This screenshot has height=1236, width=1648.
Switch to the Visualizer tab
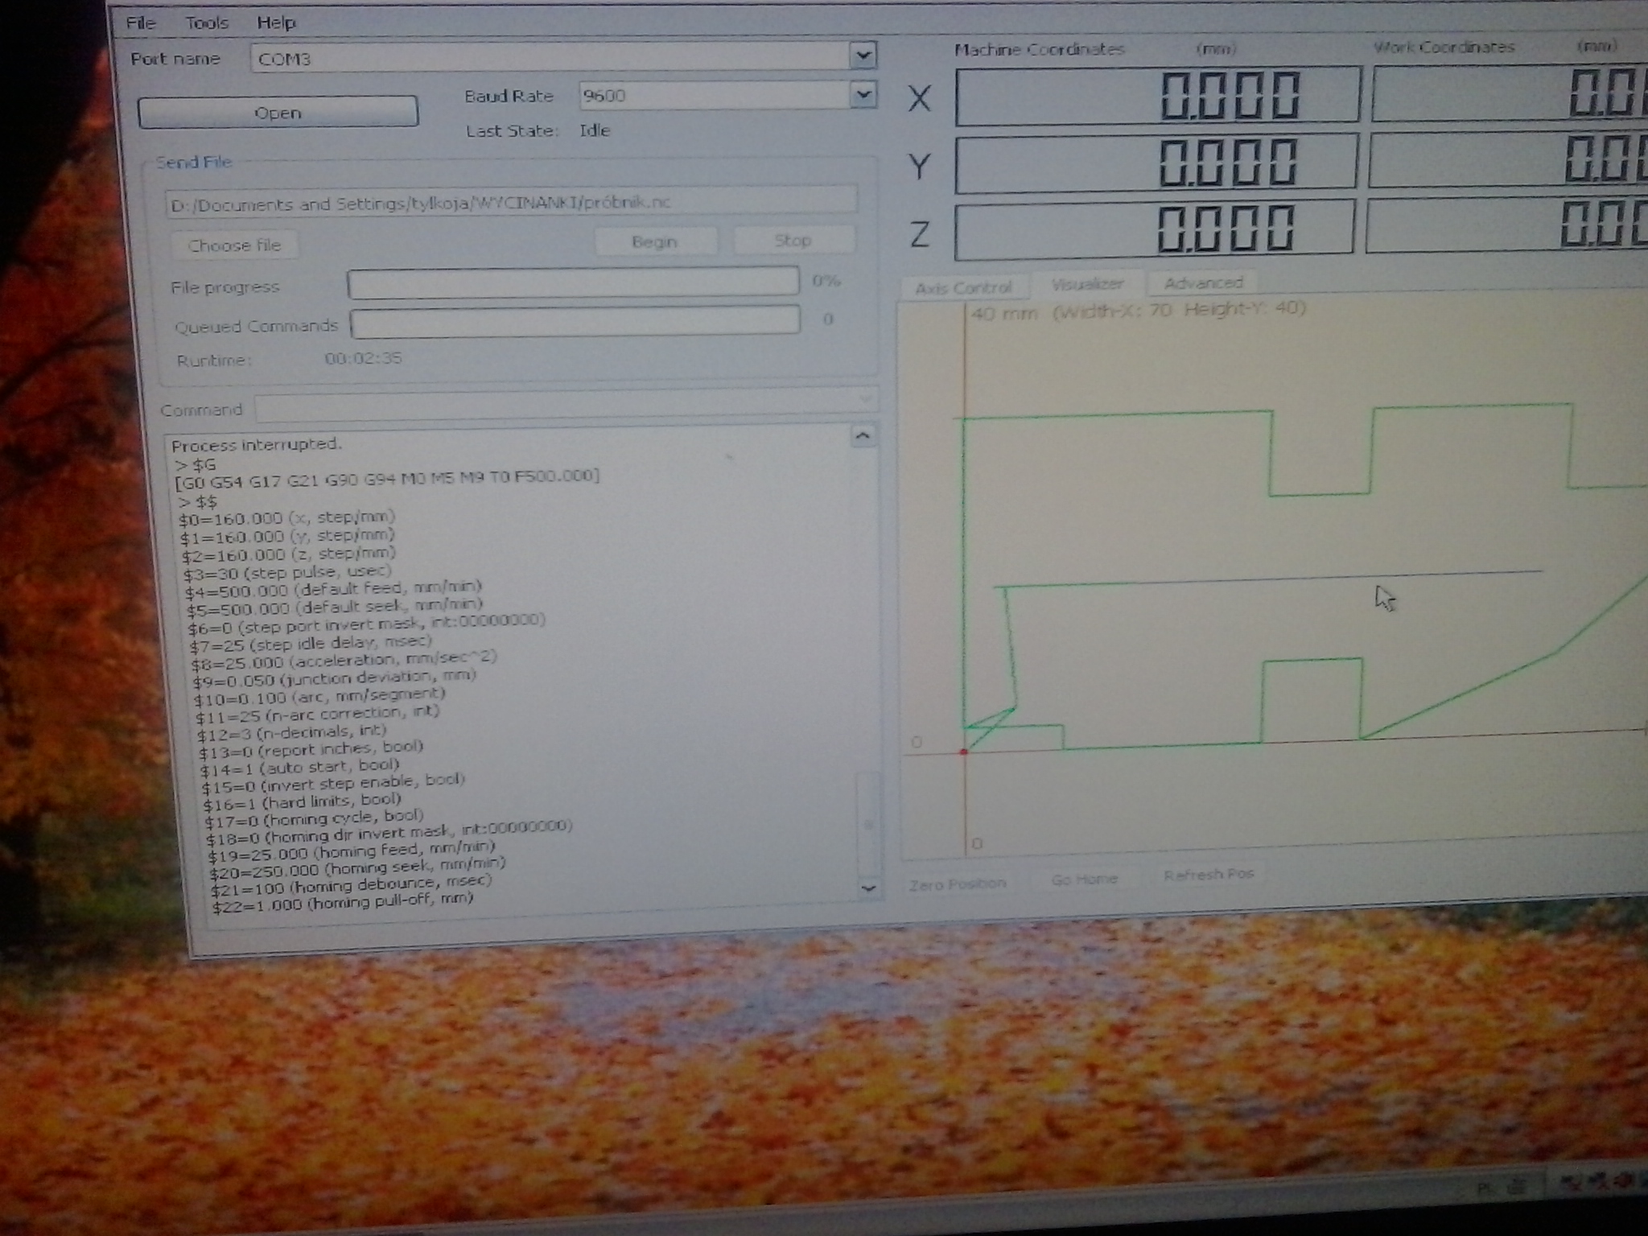1086,284
